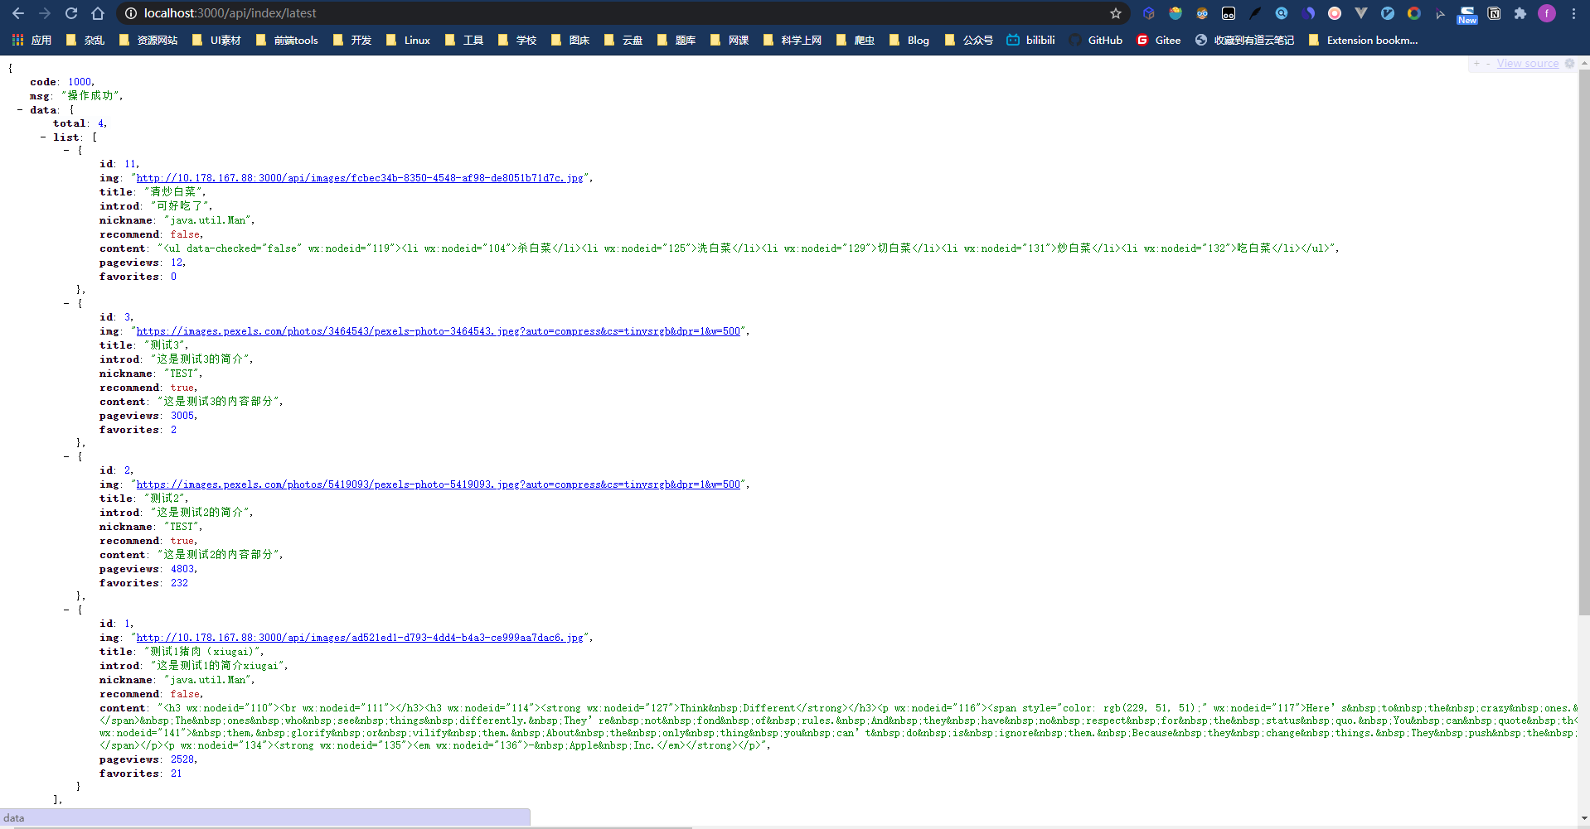View site information icon in address bar
1590x829 pixels.
(131, 13)
